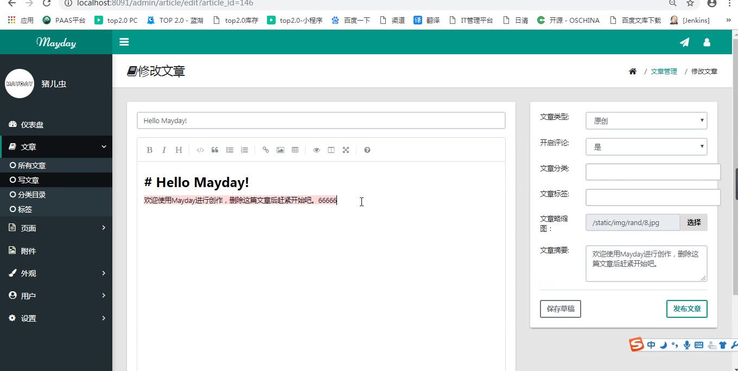Expand the 设置 sidebar menu
The image size is (738, 371).
click(56, 318)
